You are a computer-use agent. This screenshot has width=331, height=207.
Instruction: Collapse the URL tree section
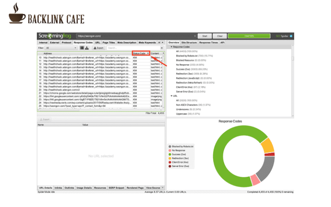[172, 96]
